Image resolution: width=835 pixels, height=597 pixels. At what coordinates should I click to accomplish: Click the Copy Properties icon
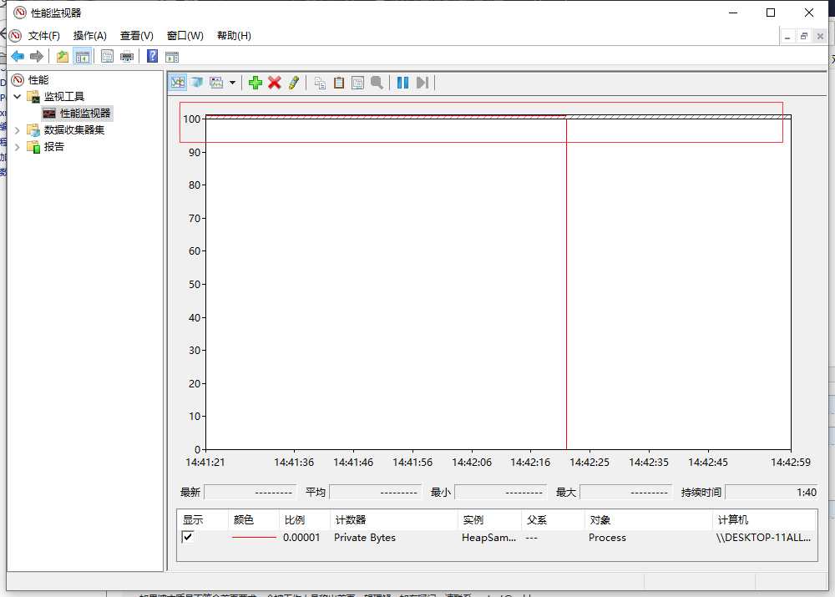coord(320,83)
